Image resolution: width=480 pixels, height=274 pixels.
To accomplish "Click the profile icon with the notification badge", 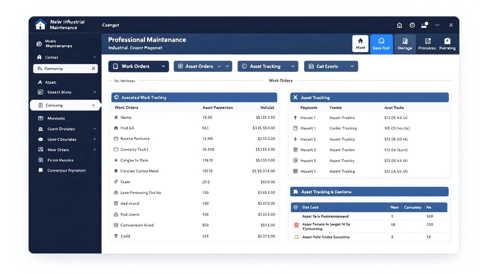I will tap(424, 25).
